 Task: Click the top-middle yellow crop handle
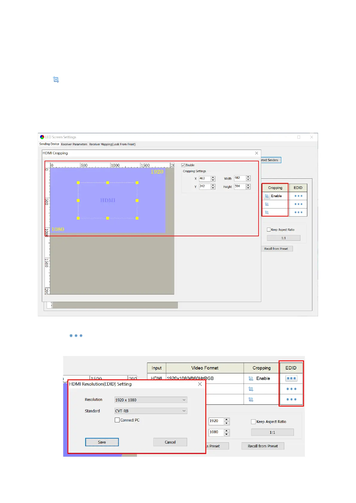click(108, 183)
